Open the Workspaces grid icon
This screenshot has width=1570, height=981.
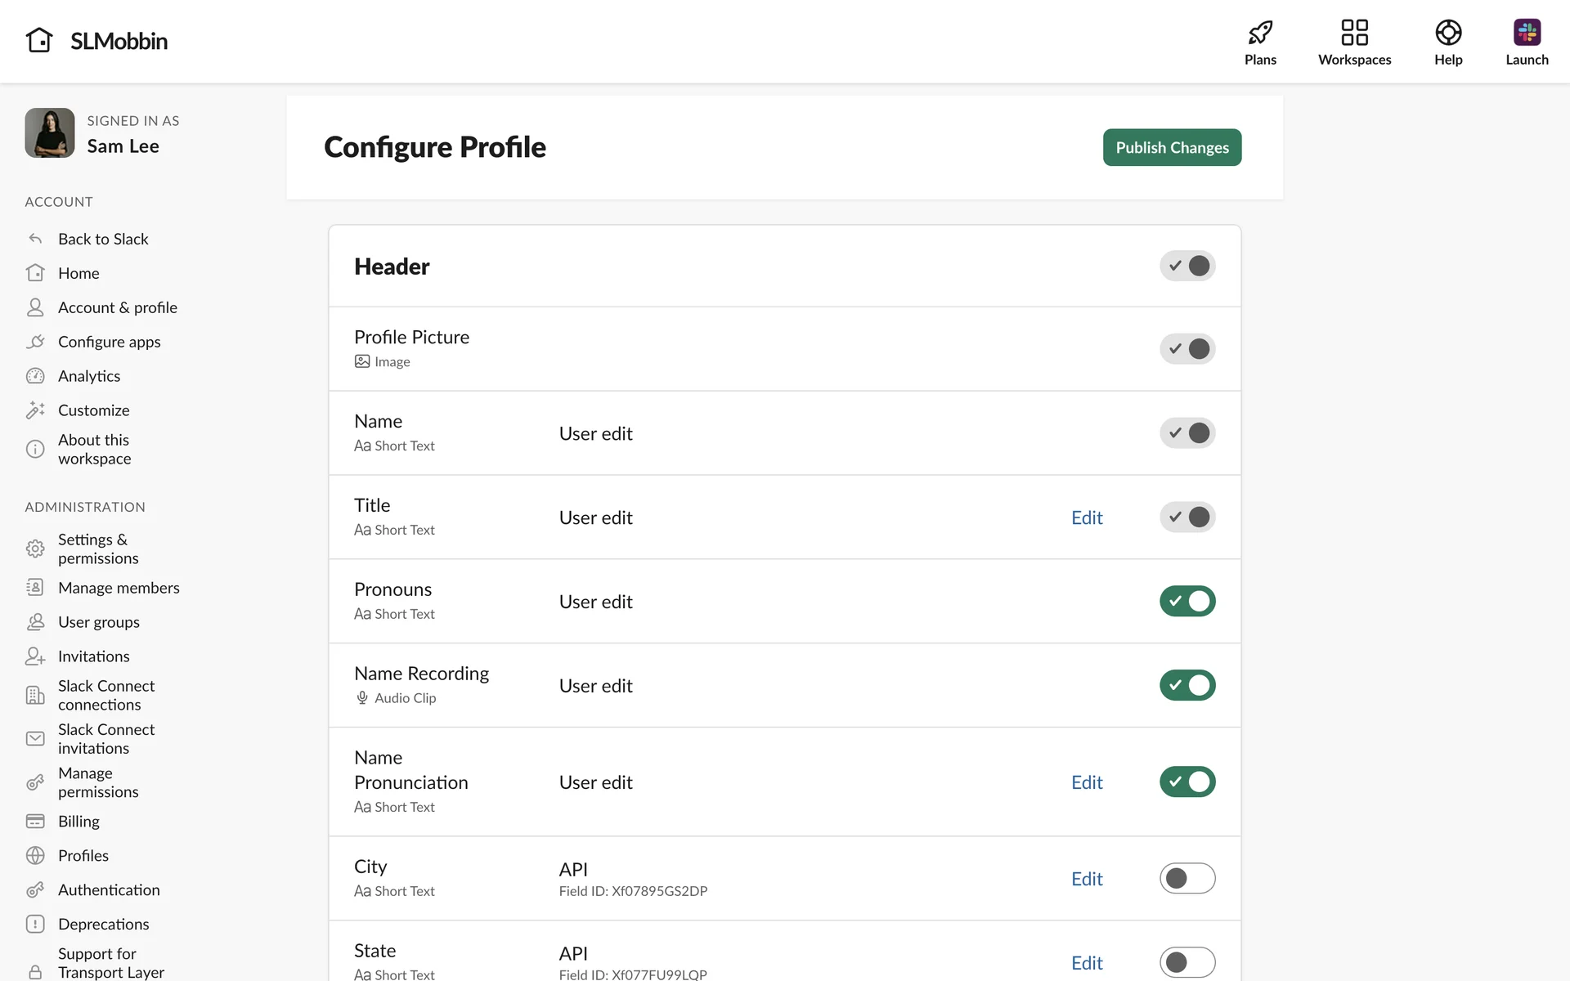(1354, 33)
